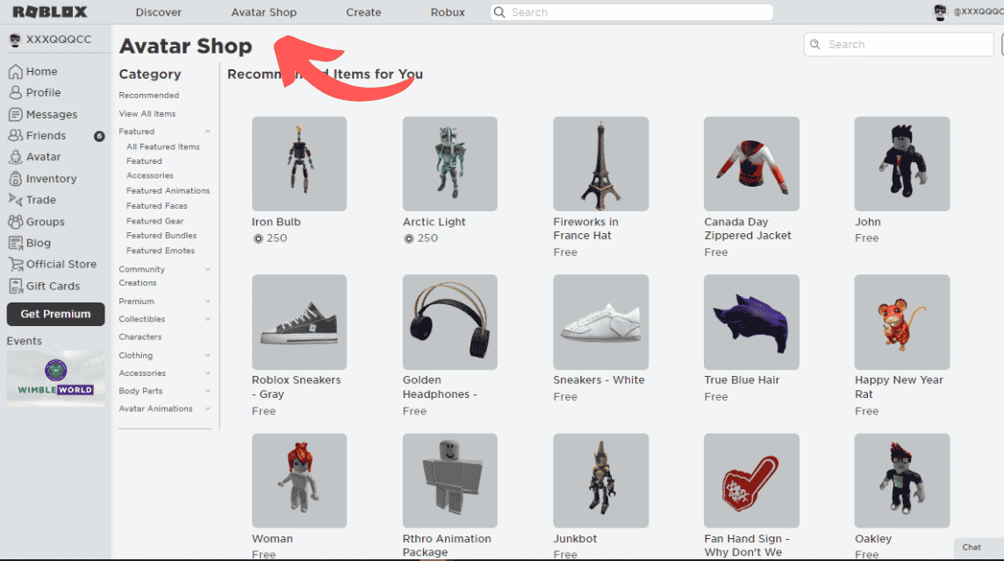Viewport: 1004px width, 561px height.
Task: Expand the Accessories category
Action: pos(207,373)
